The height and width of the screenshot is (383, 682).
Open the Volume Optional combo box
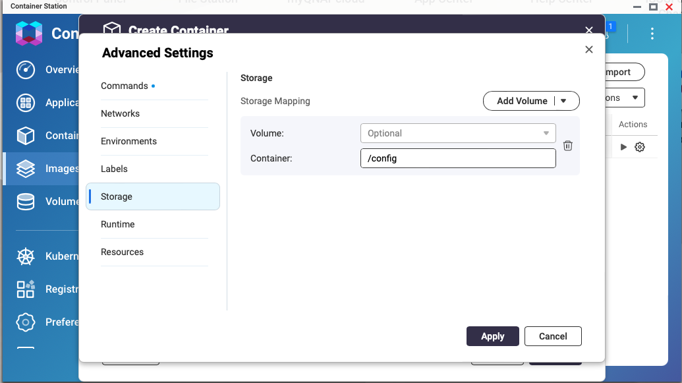[x=458, y=133]
